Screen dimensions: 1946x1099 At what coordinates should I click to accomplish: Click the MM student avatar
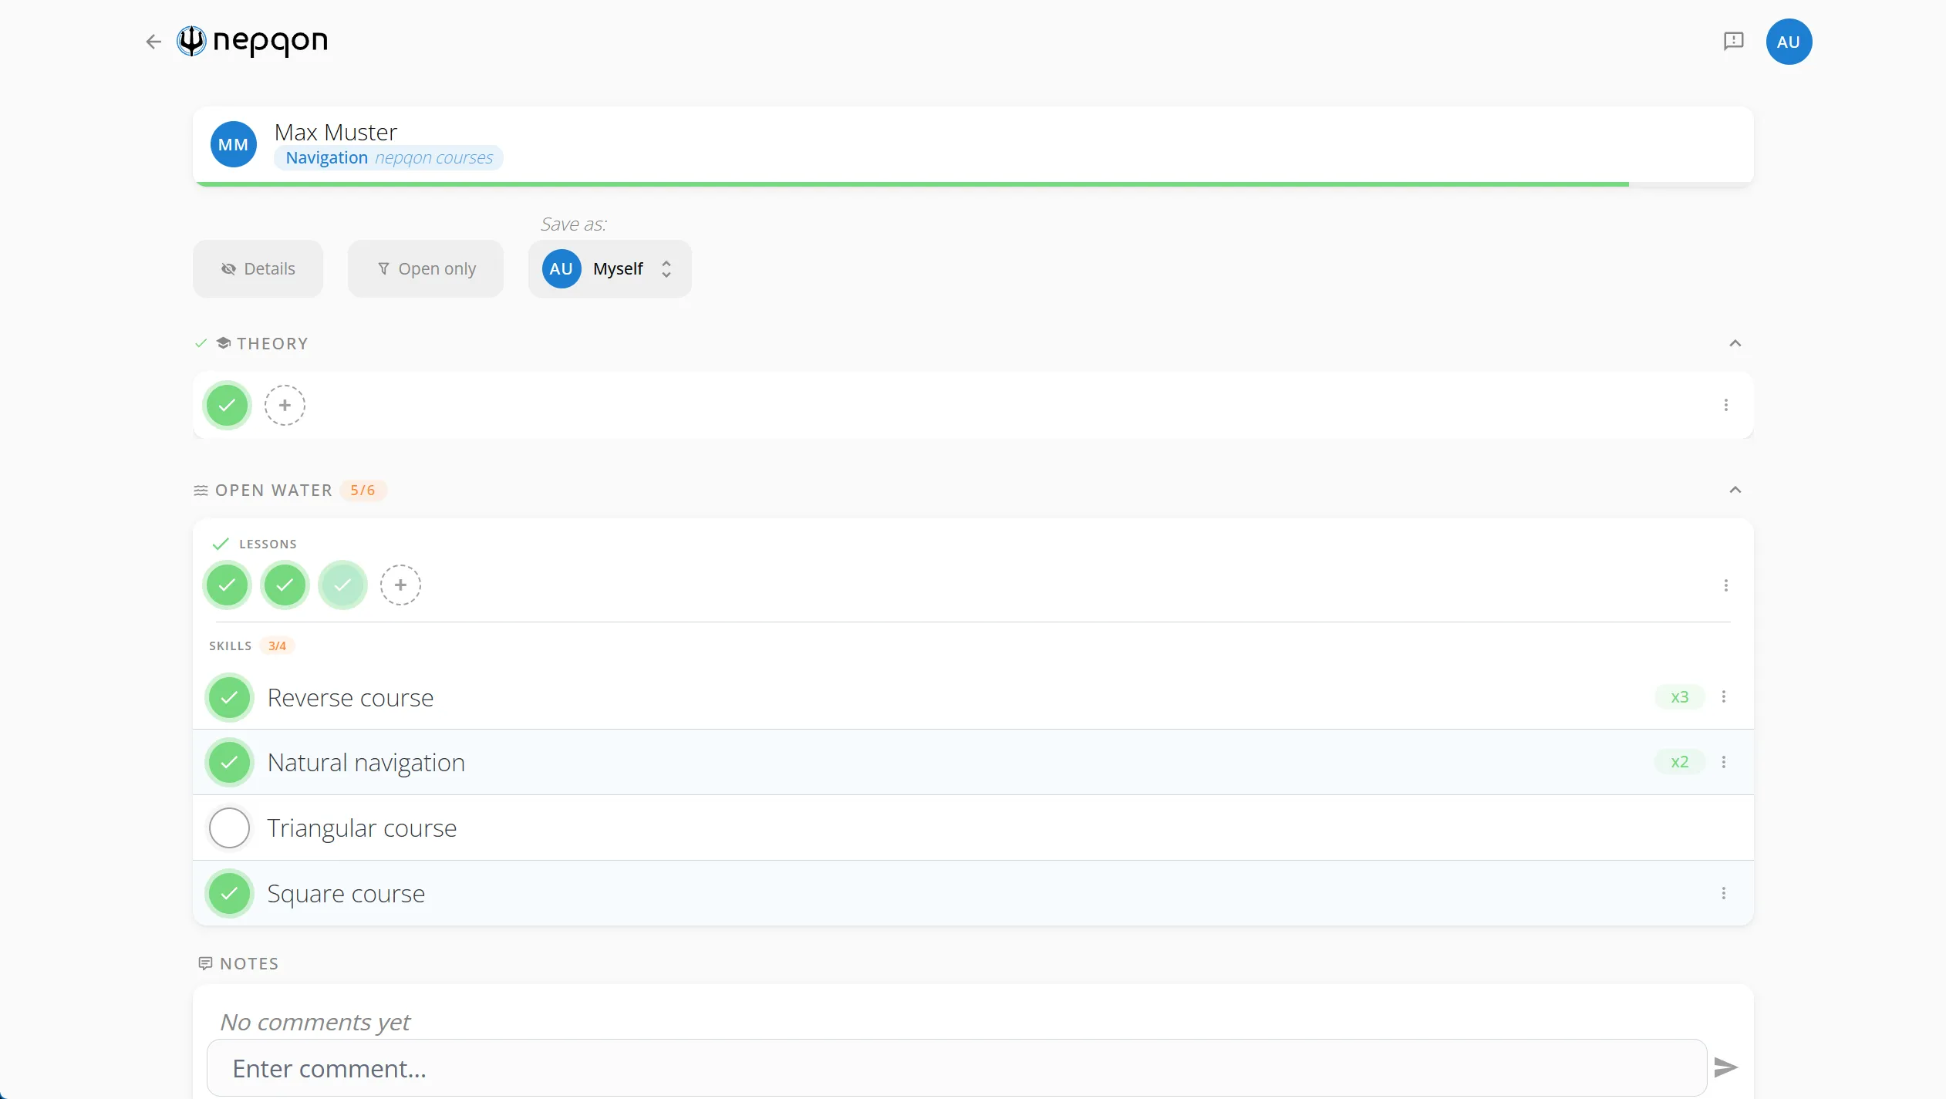coord(234,144)
